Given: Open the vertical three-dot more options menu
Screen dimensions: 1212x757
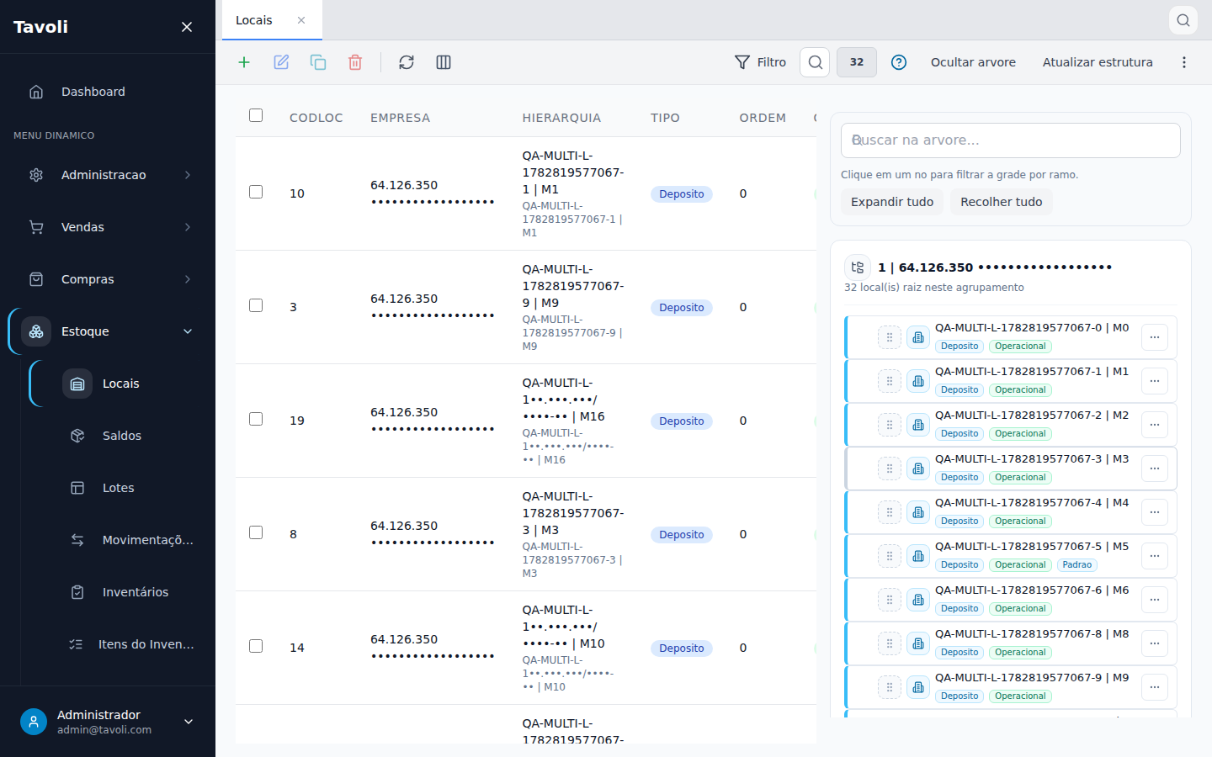Looking at the screenshot, I should click(1184, 62).
